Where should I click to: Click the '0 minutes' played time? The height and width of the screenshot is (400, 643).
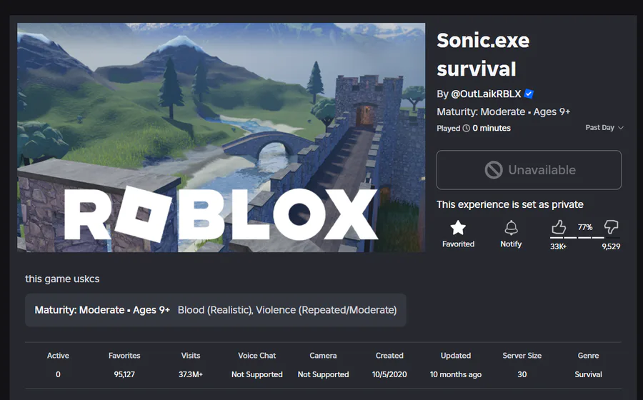492,128
